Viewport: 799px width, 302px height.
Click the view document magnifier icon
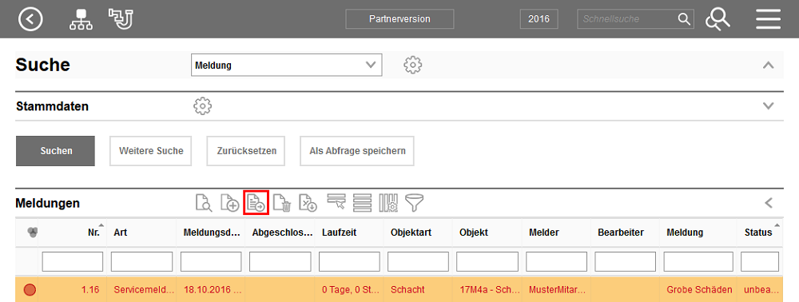(x=204, y=203)
